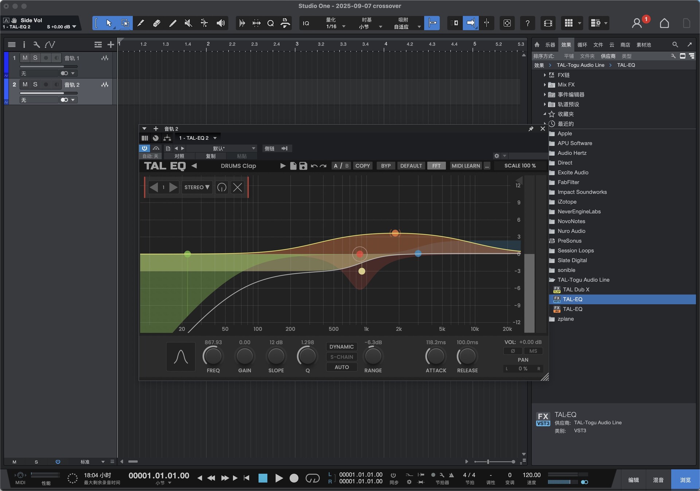Open the 默认 preset dropdown
This screenshot has width=700, height=491.
coord(222,149)
